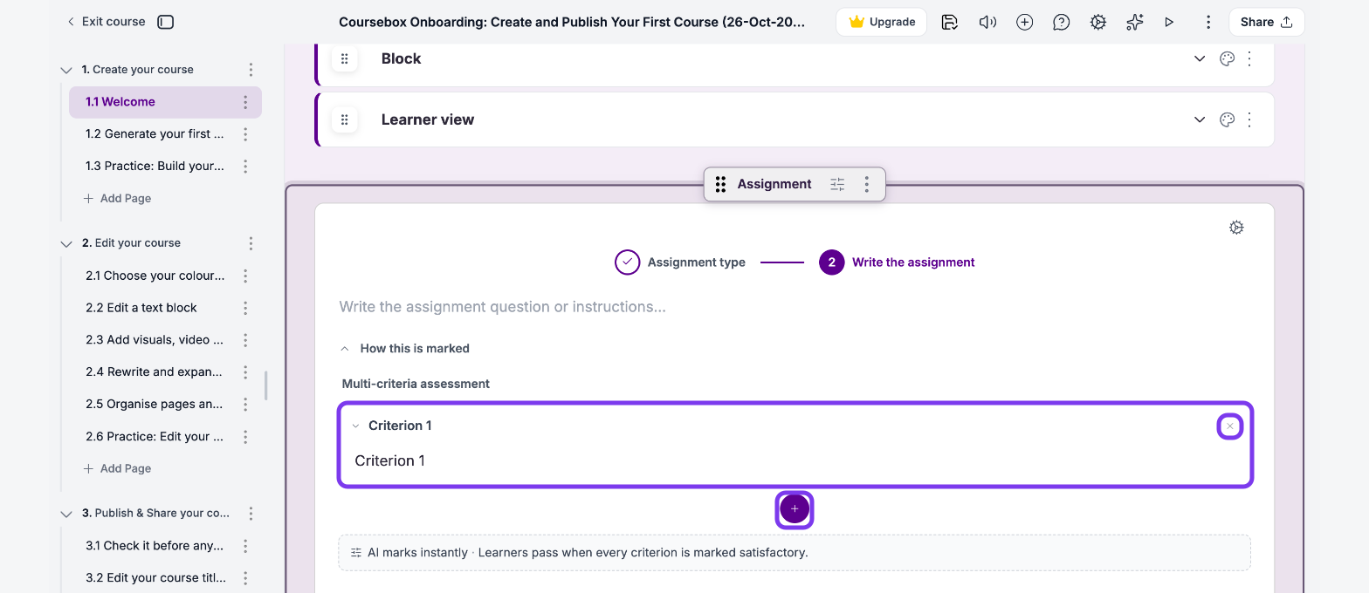Open the 1.1 Welcome three-dot menu
The height and width of the screenshot is (593, 1369).
pyautogui.click(x=245, y=102)
